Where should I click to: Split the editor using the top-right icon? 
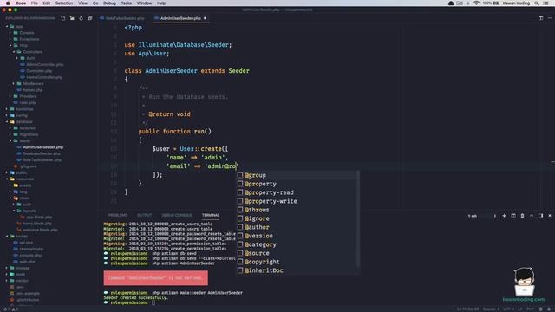pos(540,18)
